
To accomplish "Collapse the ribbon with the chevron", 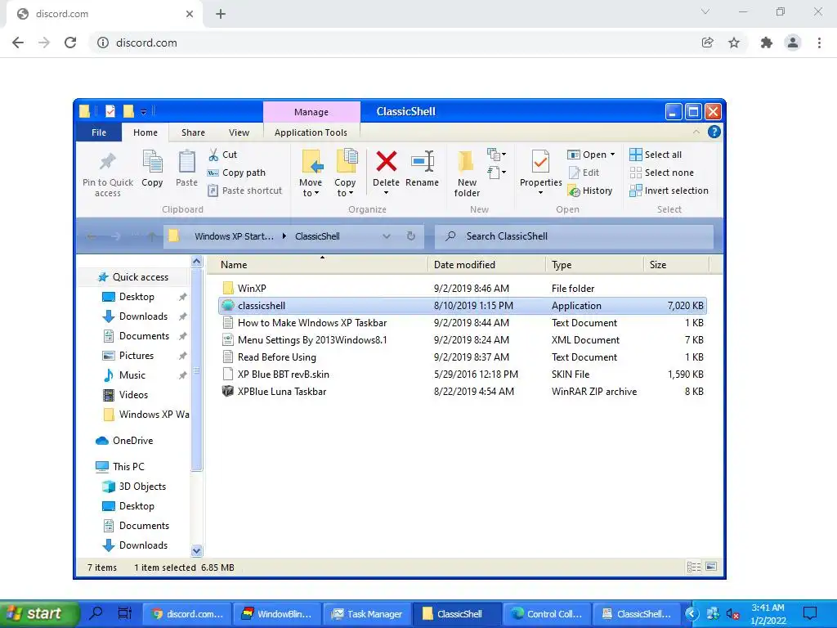I will [696, 132].
